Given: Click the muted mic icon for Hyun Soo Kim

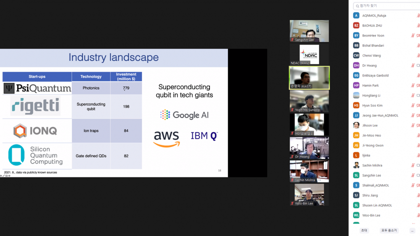Looking at the screenshot, I should click(413, 105).
